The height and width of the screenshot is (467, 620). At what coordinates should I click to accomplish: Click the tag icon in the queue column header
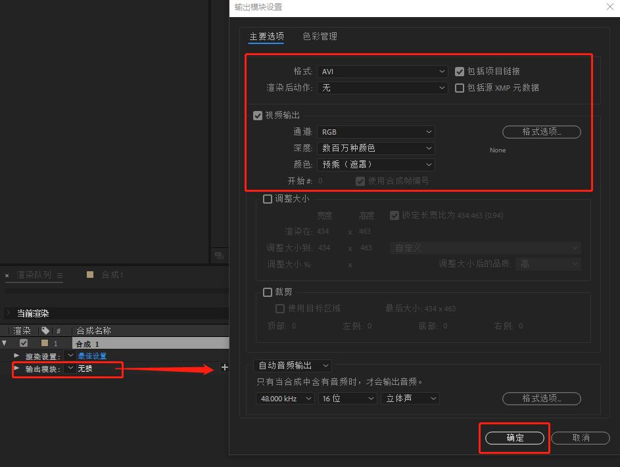click(45, 330)
